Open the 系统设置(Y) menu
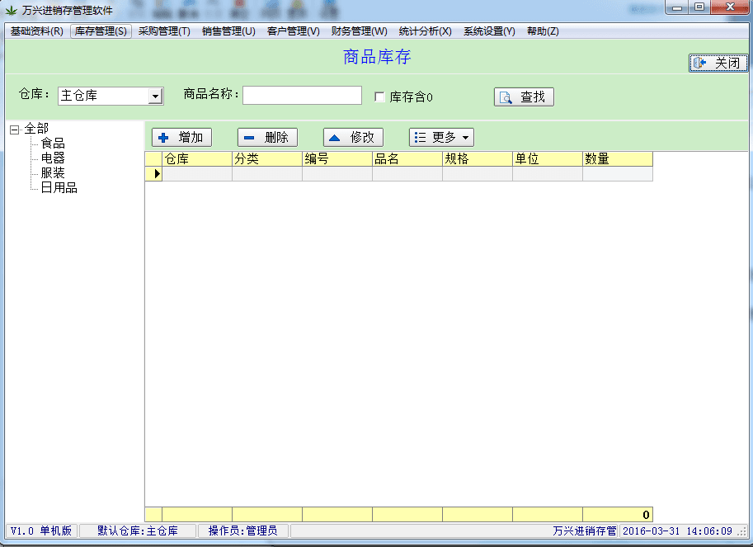Viewport: 753px width, 547px height. pos(489,31)
